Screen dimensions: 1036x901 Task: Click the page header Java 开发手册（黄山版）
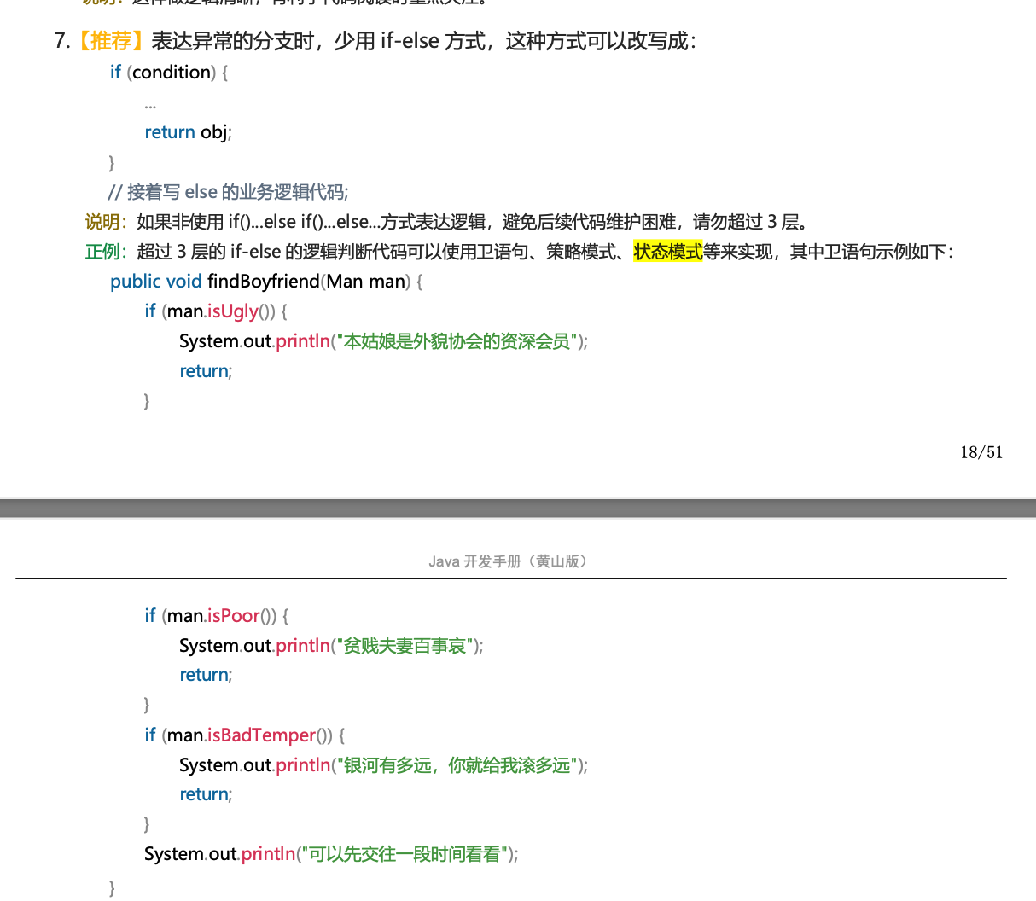[x=509, y=561]
